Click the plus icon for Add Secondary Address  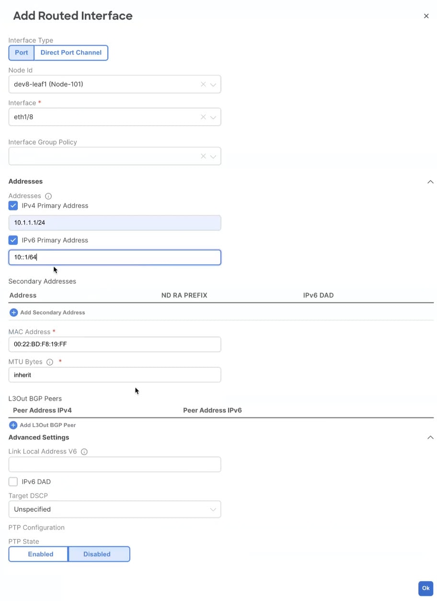coord(13,312)
